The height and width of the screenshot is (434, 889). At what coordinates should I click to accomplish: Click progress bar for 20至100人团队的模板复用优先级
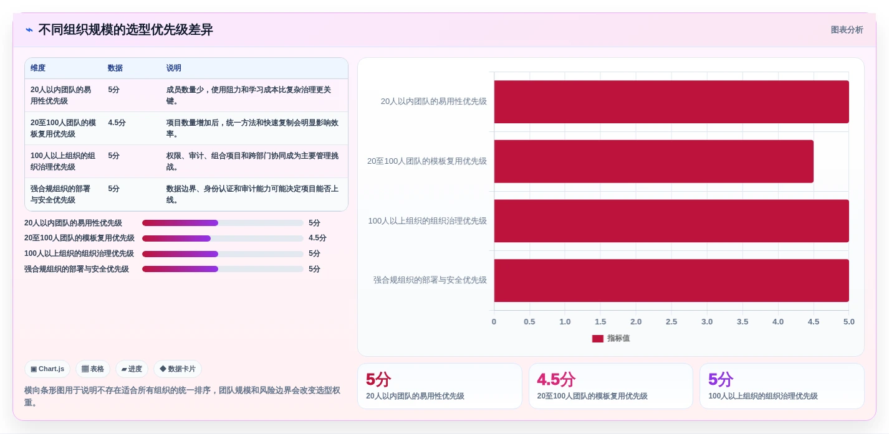click(x=223, y=238)
